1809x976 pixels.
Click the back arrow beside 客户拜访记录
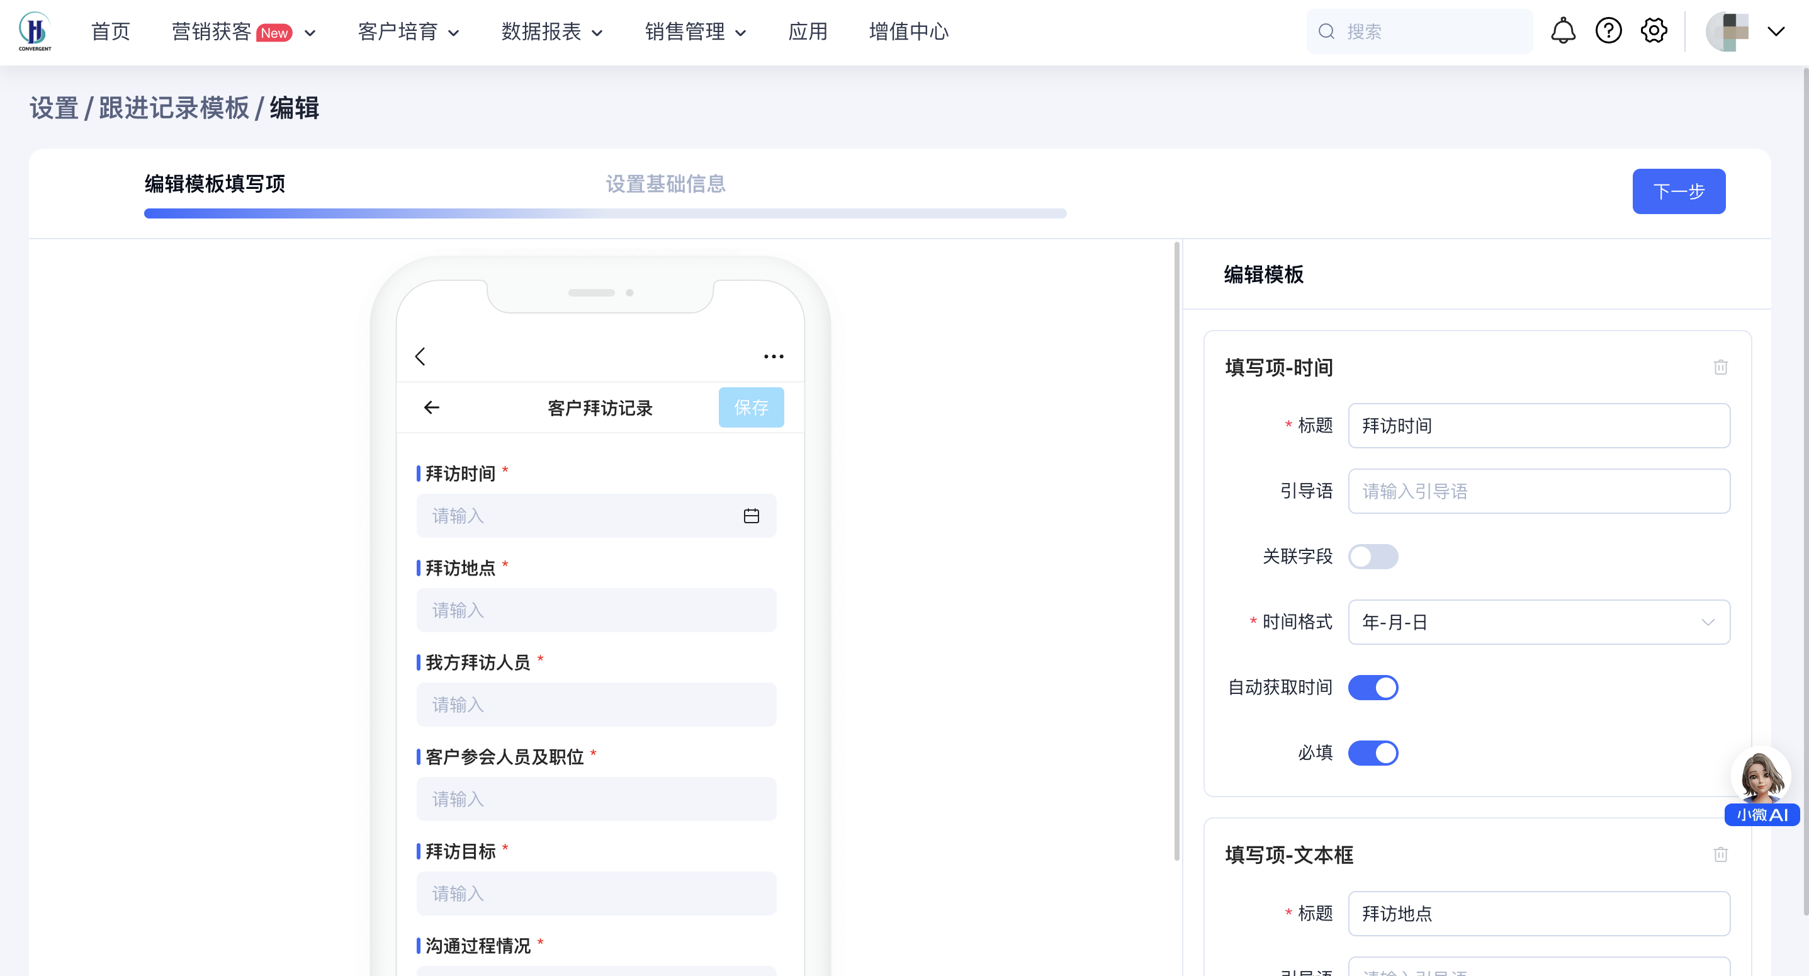click(x=432, y=407)
